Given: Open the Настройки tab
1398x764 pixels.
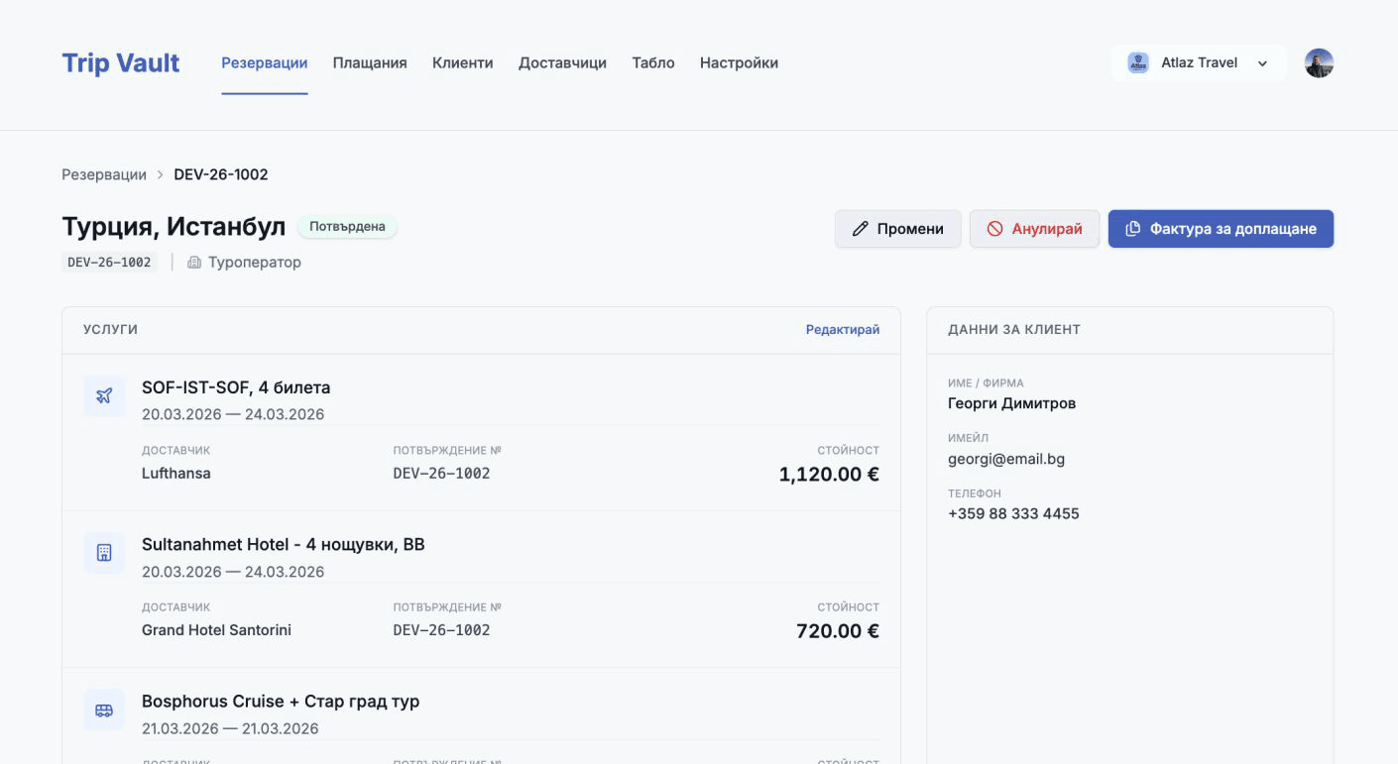Looking at the screenshot, I should point(739,62).
